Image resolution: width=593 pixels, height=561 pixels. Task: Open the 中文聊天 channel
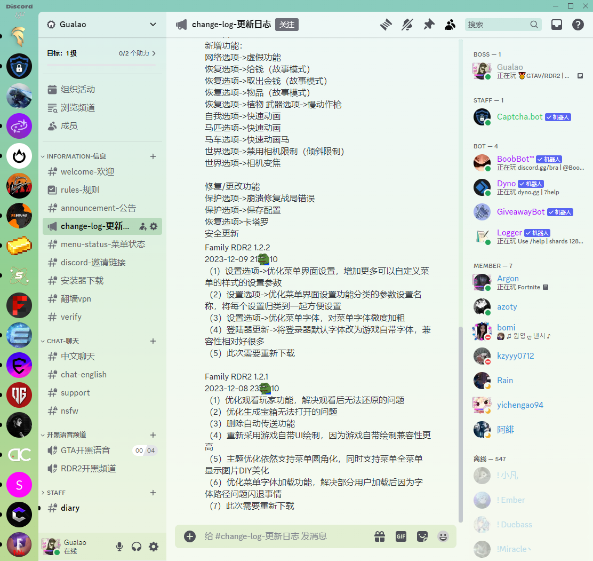point(102,357)
